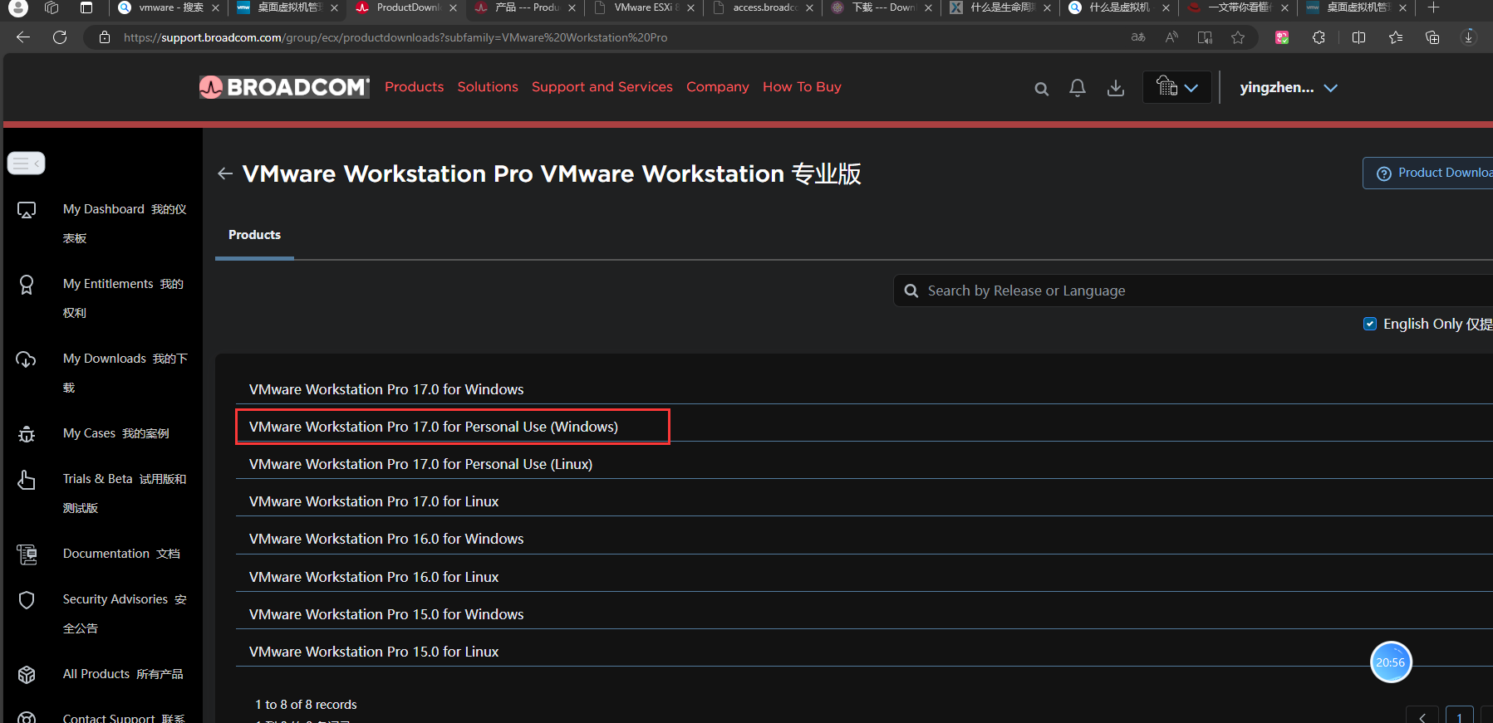Open the building division selector dropdown
Viewport: 1493px width, 723px height.
tap(1176, 87)
